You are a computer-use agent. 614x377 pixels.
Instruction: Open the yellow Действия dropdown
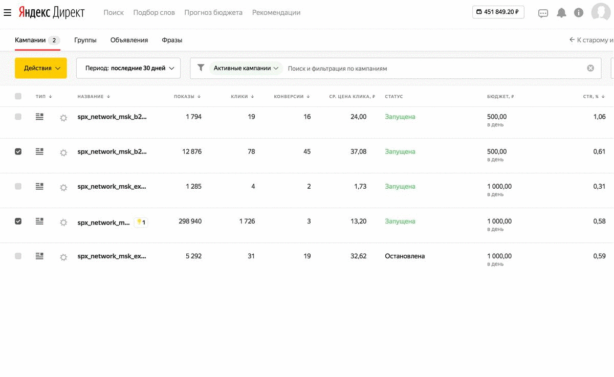pyautogui.click(x=41, y=68)
